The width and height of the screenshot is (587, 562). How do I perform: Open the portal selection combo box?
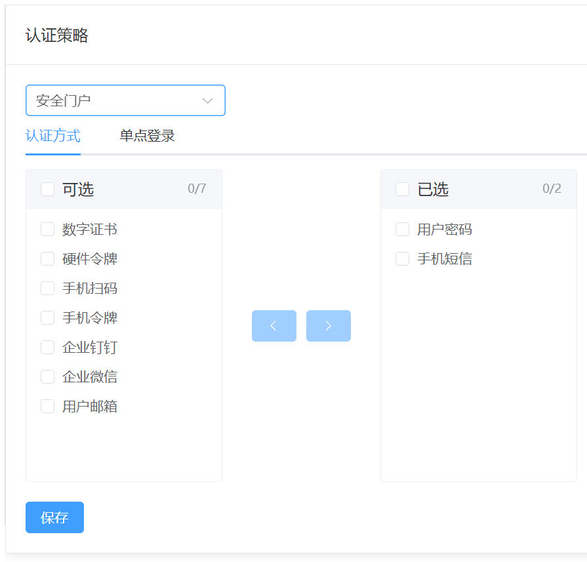[125, 100]
